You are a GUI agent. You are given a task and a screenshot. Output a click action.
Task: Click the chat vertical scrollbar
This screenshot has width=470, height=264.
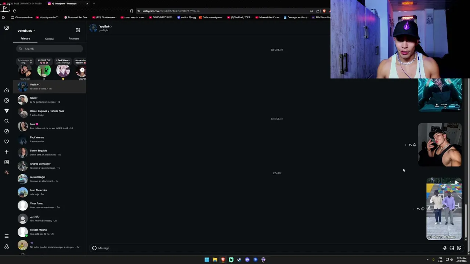(466, 221)
